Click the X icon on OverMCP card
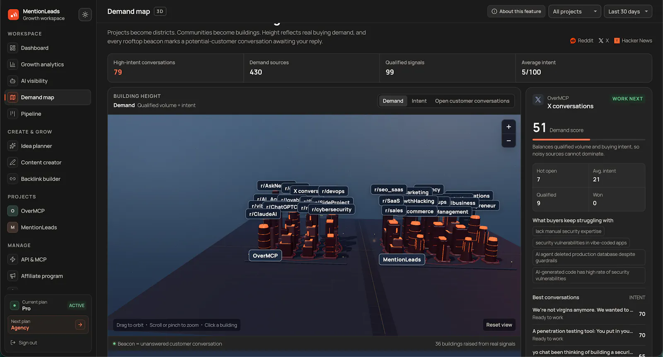Image resolution: width=663 pixels, height=357 pixels. (x=538, y=100)
